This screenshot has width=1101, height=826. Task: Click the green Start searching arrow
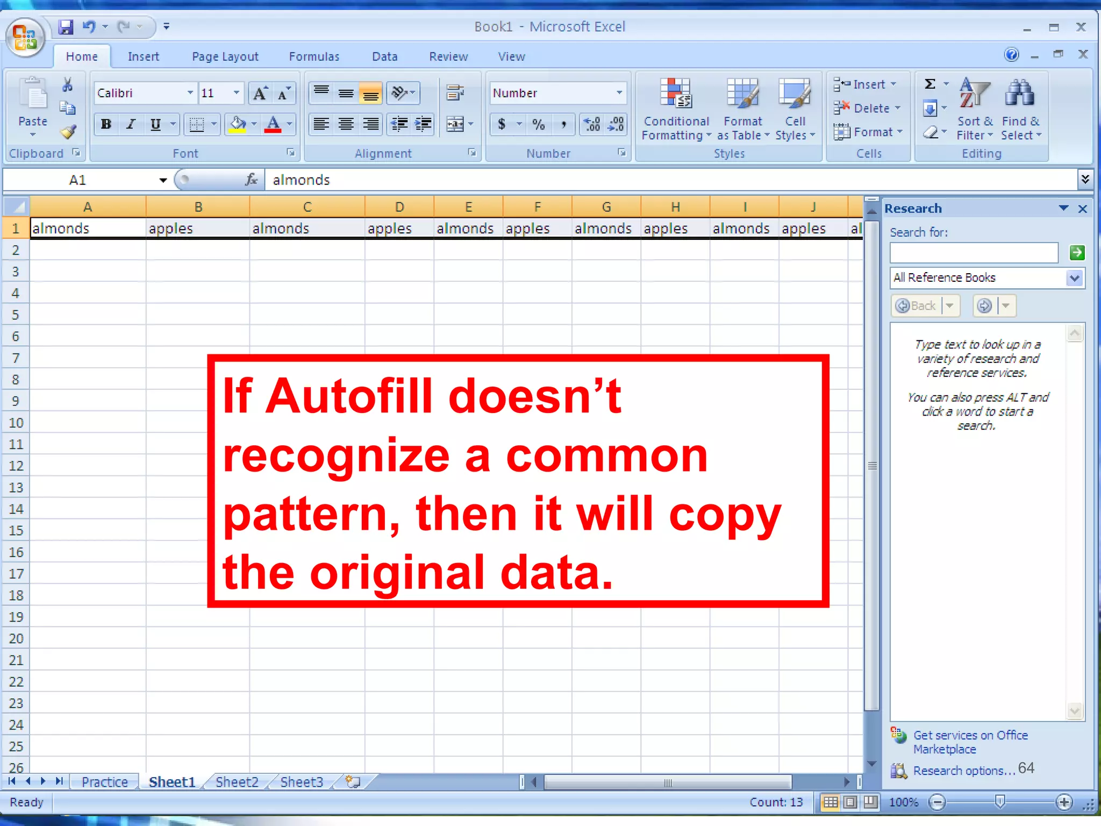(1076, 252)
